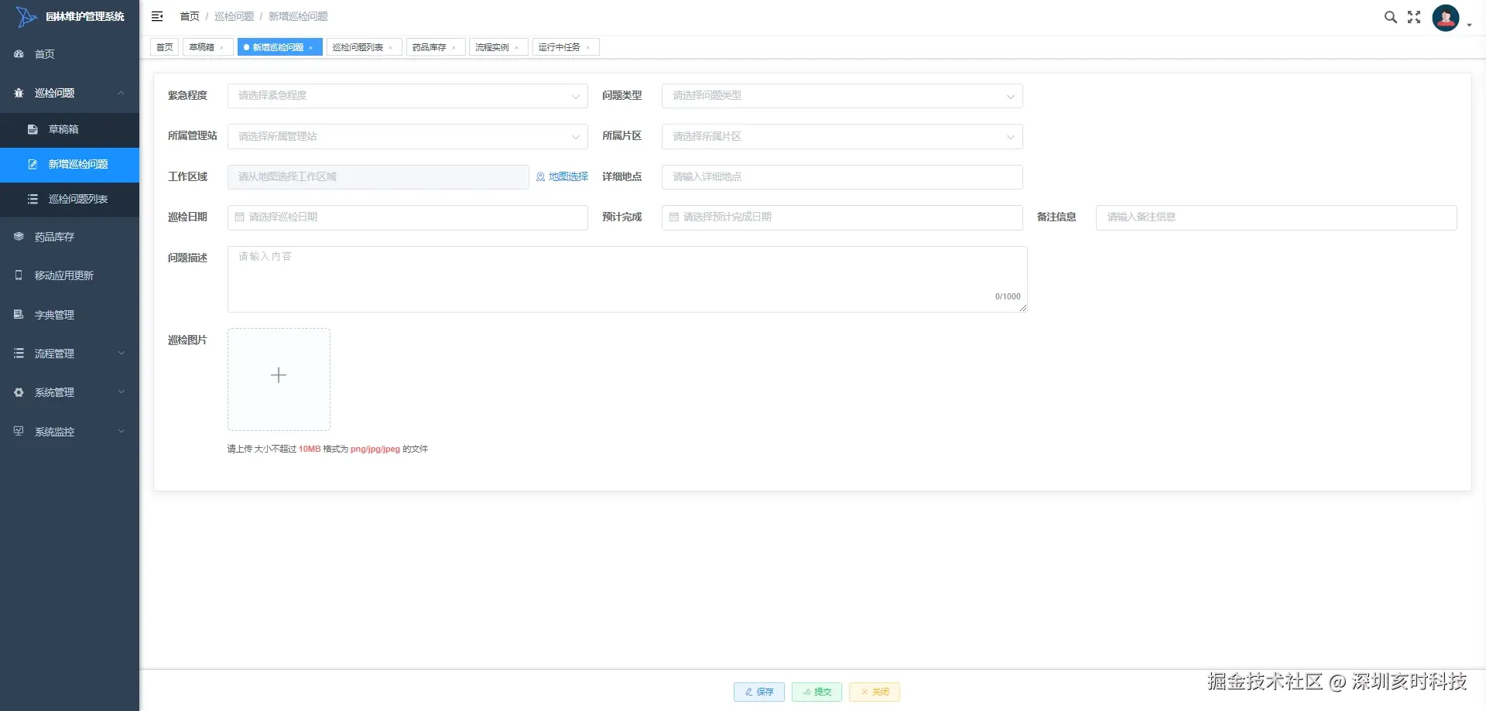Click the 提交 button

[817, 692]
